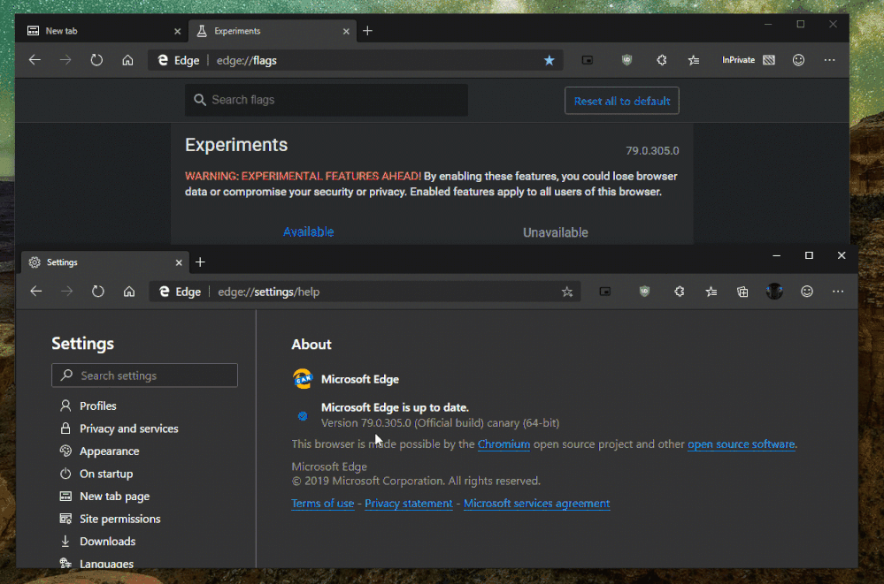Maximize the Settings window
The width and height of the screenshot is (884, 584).
809,255
